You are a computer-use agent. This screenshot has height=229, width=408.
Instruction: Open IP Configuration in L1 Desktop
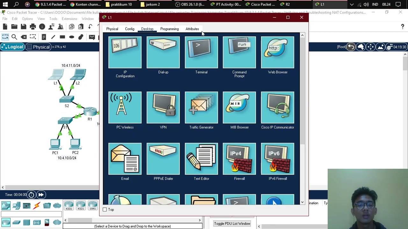coord(125,52)
